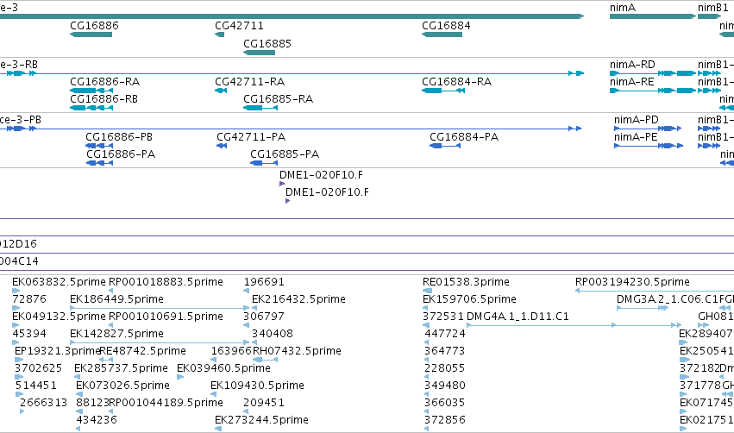Select the CG16884 gene feature
This screenshot has width=734, height=433.
[442, 35]
